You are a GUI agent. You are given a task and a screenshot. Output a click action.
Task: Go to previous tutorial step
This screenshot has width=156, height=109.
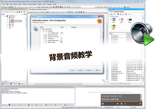point(117,104)
